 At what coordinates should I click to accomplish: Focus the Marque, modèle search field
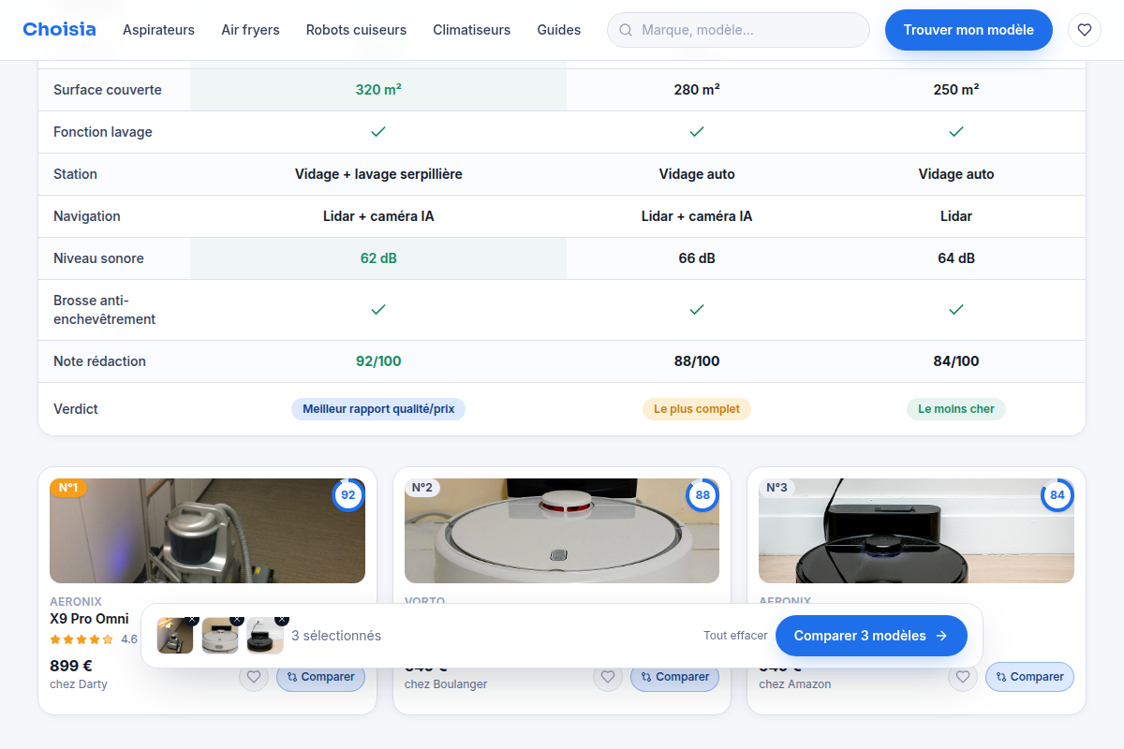(x=738, y=30)
